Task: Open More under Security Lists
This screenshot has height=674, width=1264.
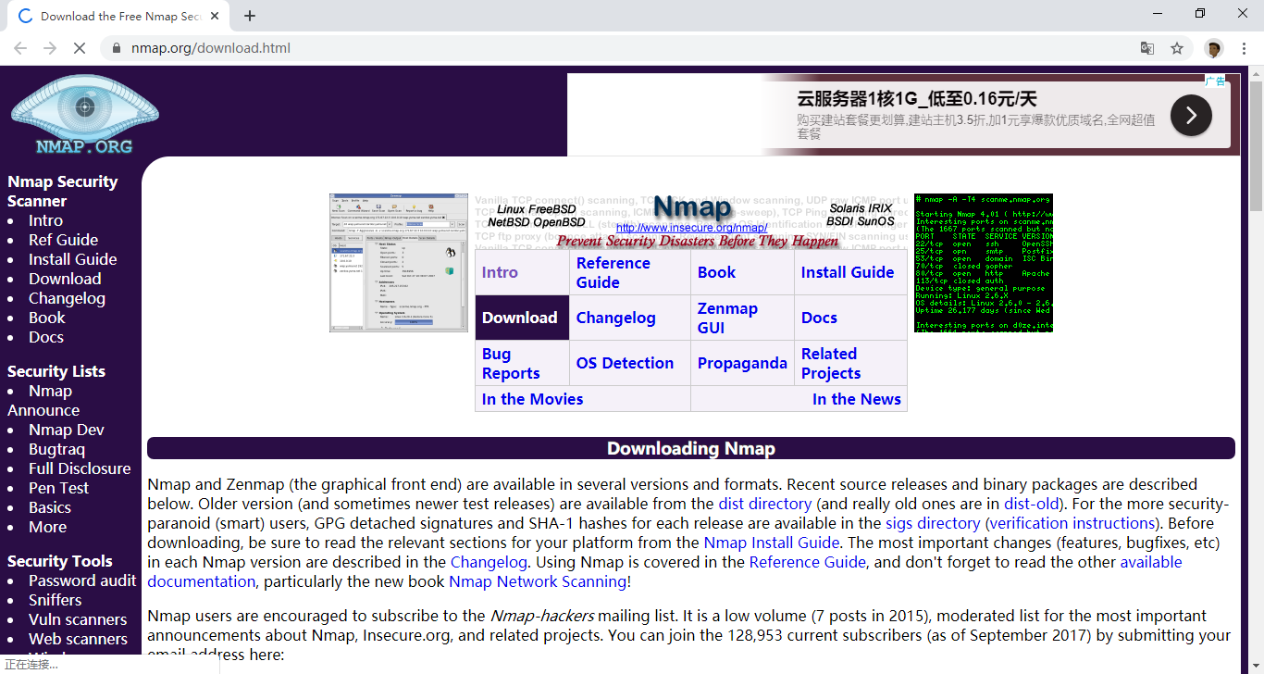Action: 47,527
